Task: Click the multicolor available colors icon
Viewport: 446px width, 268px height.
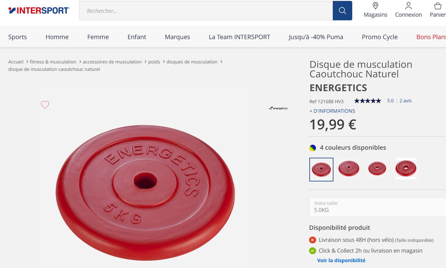Action: click(313, 148)
